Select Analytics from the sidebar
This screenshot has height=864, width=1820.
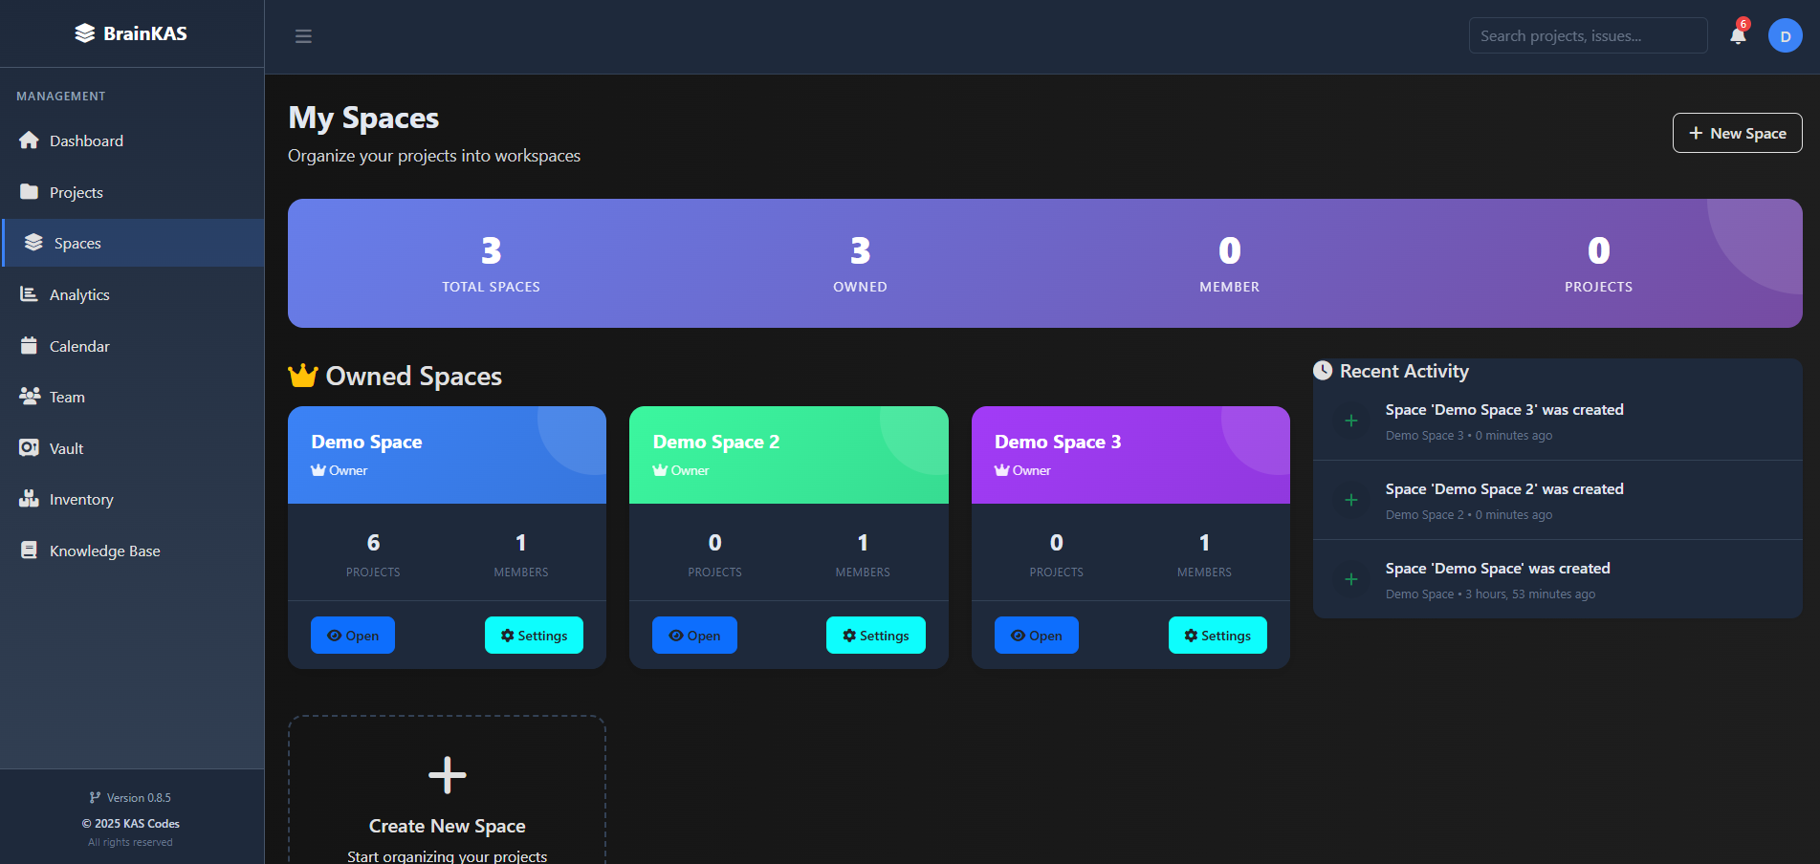pos(79,294)
